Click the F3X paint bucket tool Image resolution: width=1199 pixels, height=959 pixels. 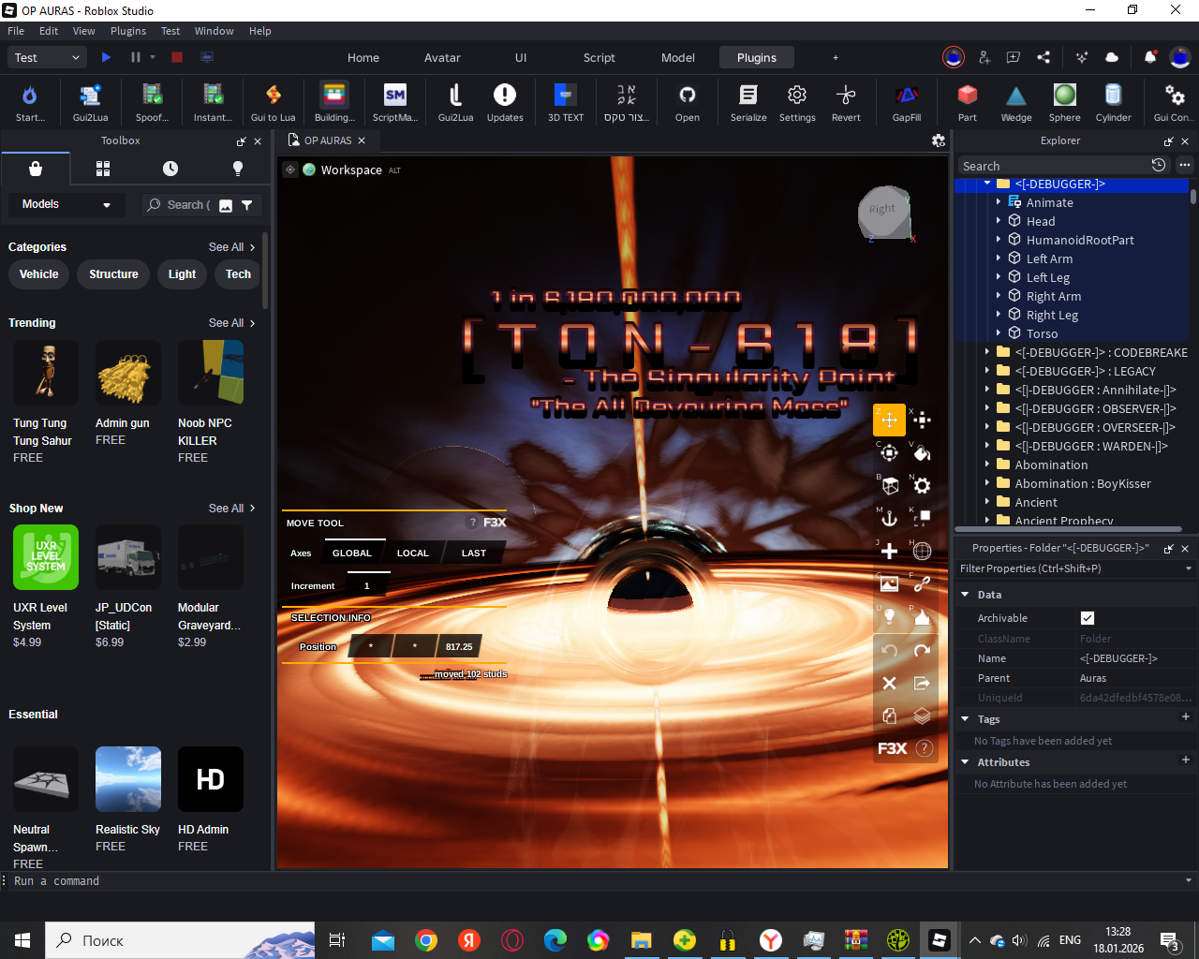pos(922,453)
